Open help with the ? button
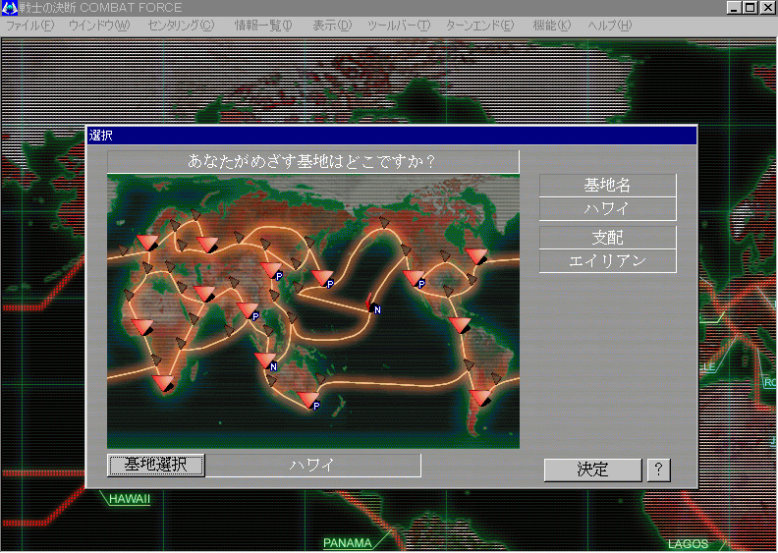The height and width of the screenshot is (553, 778). click(x=659, y=470)
